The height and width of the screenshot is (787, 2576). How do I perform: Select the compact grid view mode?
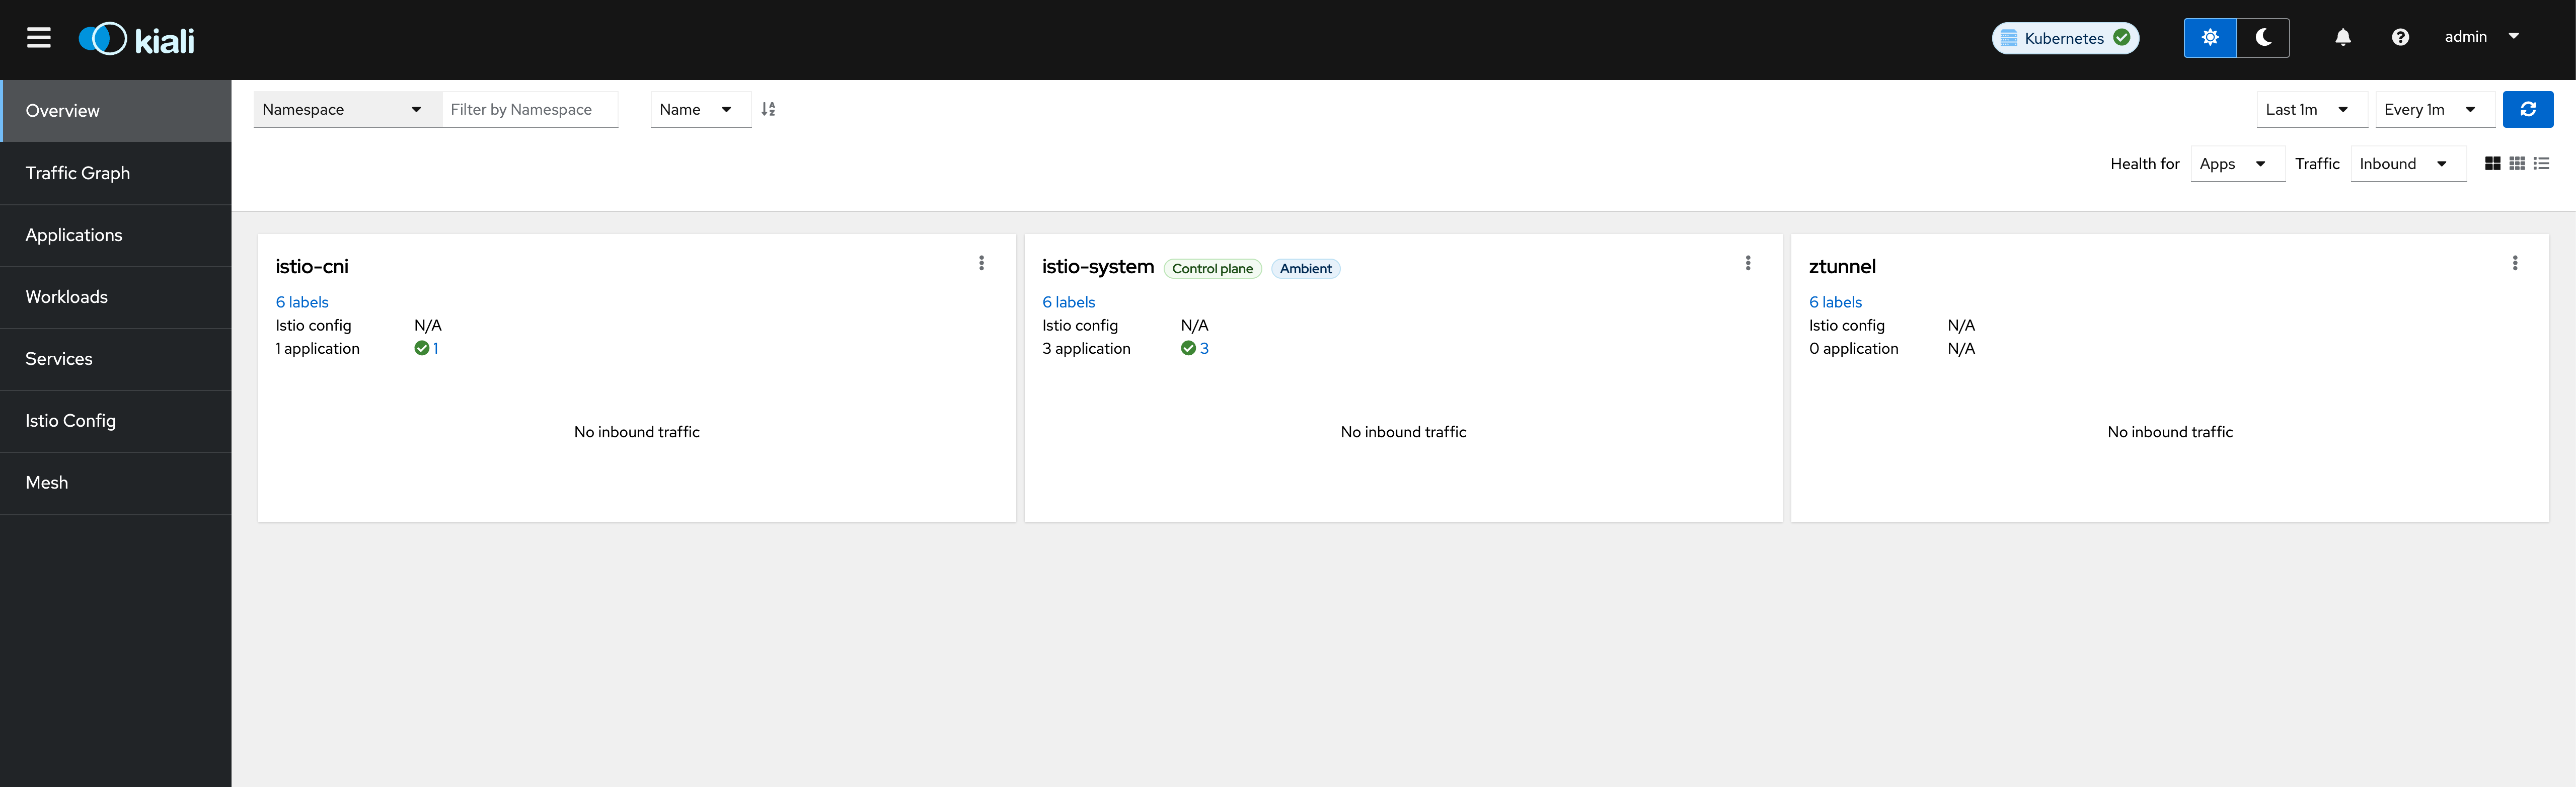pyautogui.click(x=2517, y=164)
